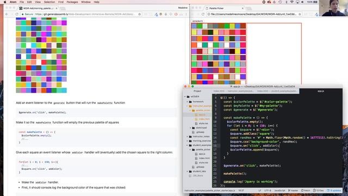Click cursor position 16:37 in status bar
This screenshot has height=196, width=348.
point(241,191)
